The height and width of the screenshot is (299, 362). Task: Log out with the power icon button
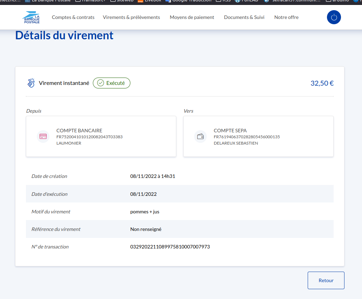tap(334, 18)
